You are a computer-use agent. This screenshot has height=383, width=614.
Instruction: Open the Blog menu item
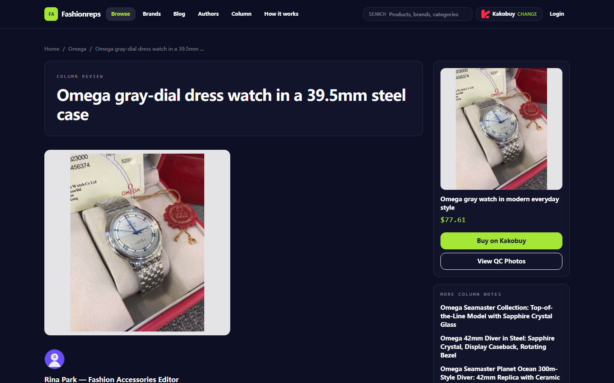coord(179,14)
